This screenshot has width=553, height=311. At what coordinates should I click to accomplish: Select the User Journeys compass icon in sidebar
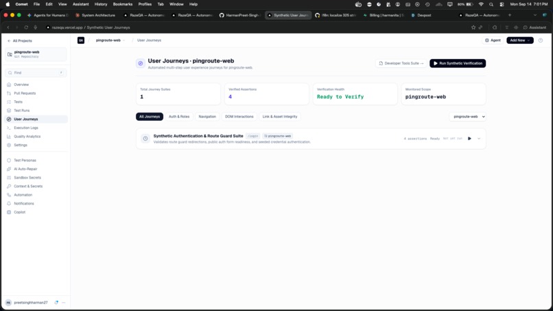[9, 119]
